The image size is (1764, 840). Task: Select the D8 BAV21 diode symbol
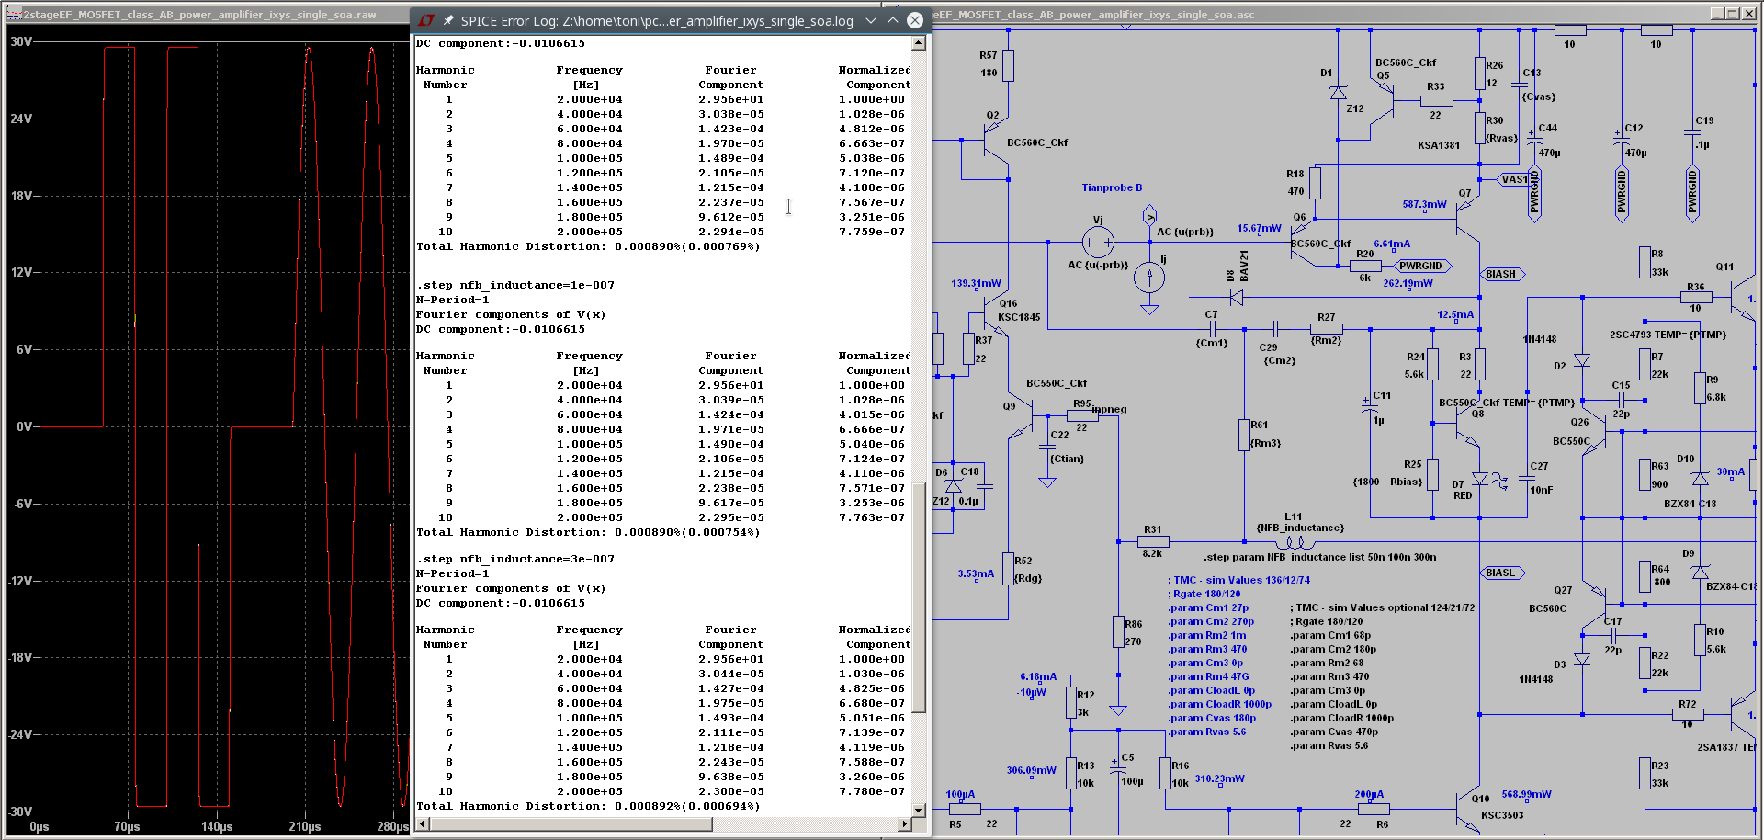click(1236, 297)
